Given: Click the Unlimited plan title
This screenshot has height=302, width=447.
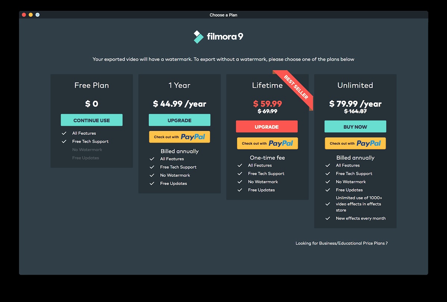Looking at the screenshot, I should coord(355,85).
